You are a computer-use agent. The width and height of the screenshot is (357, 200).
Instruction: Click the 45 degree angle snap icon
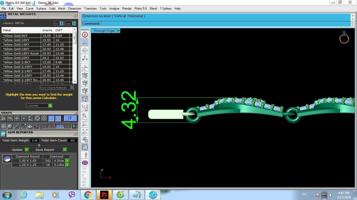click(x=24, y=126)
